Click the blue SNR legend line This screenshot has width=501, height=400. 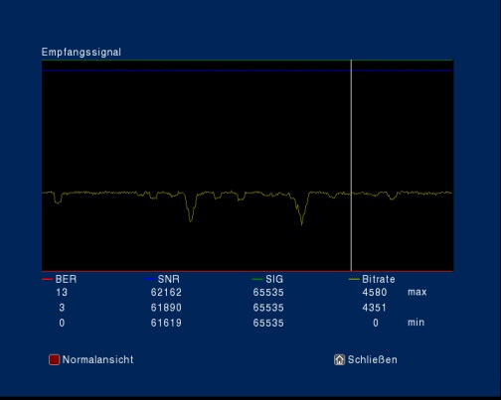click(149, 279)
